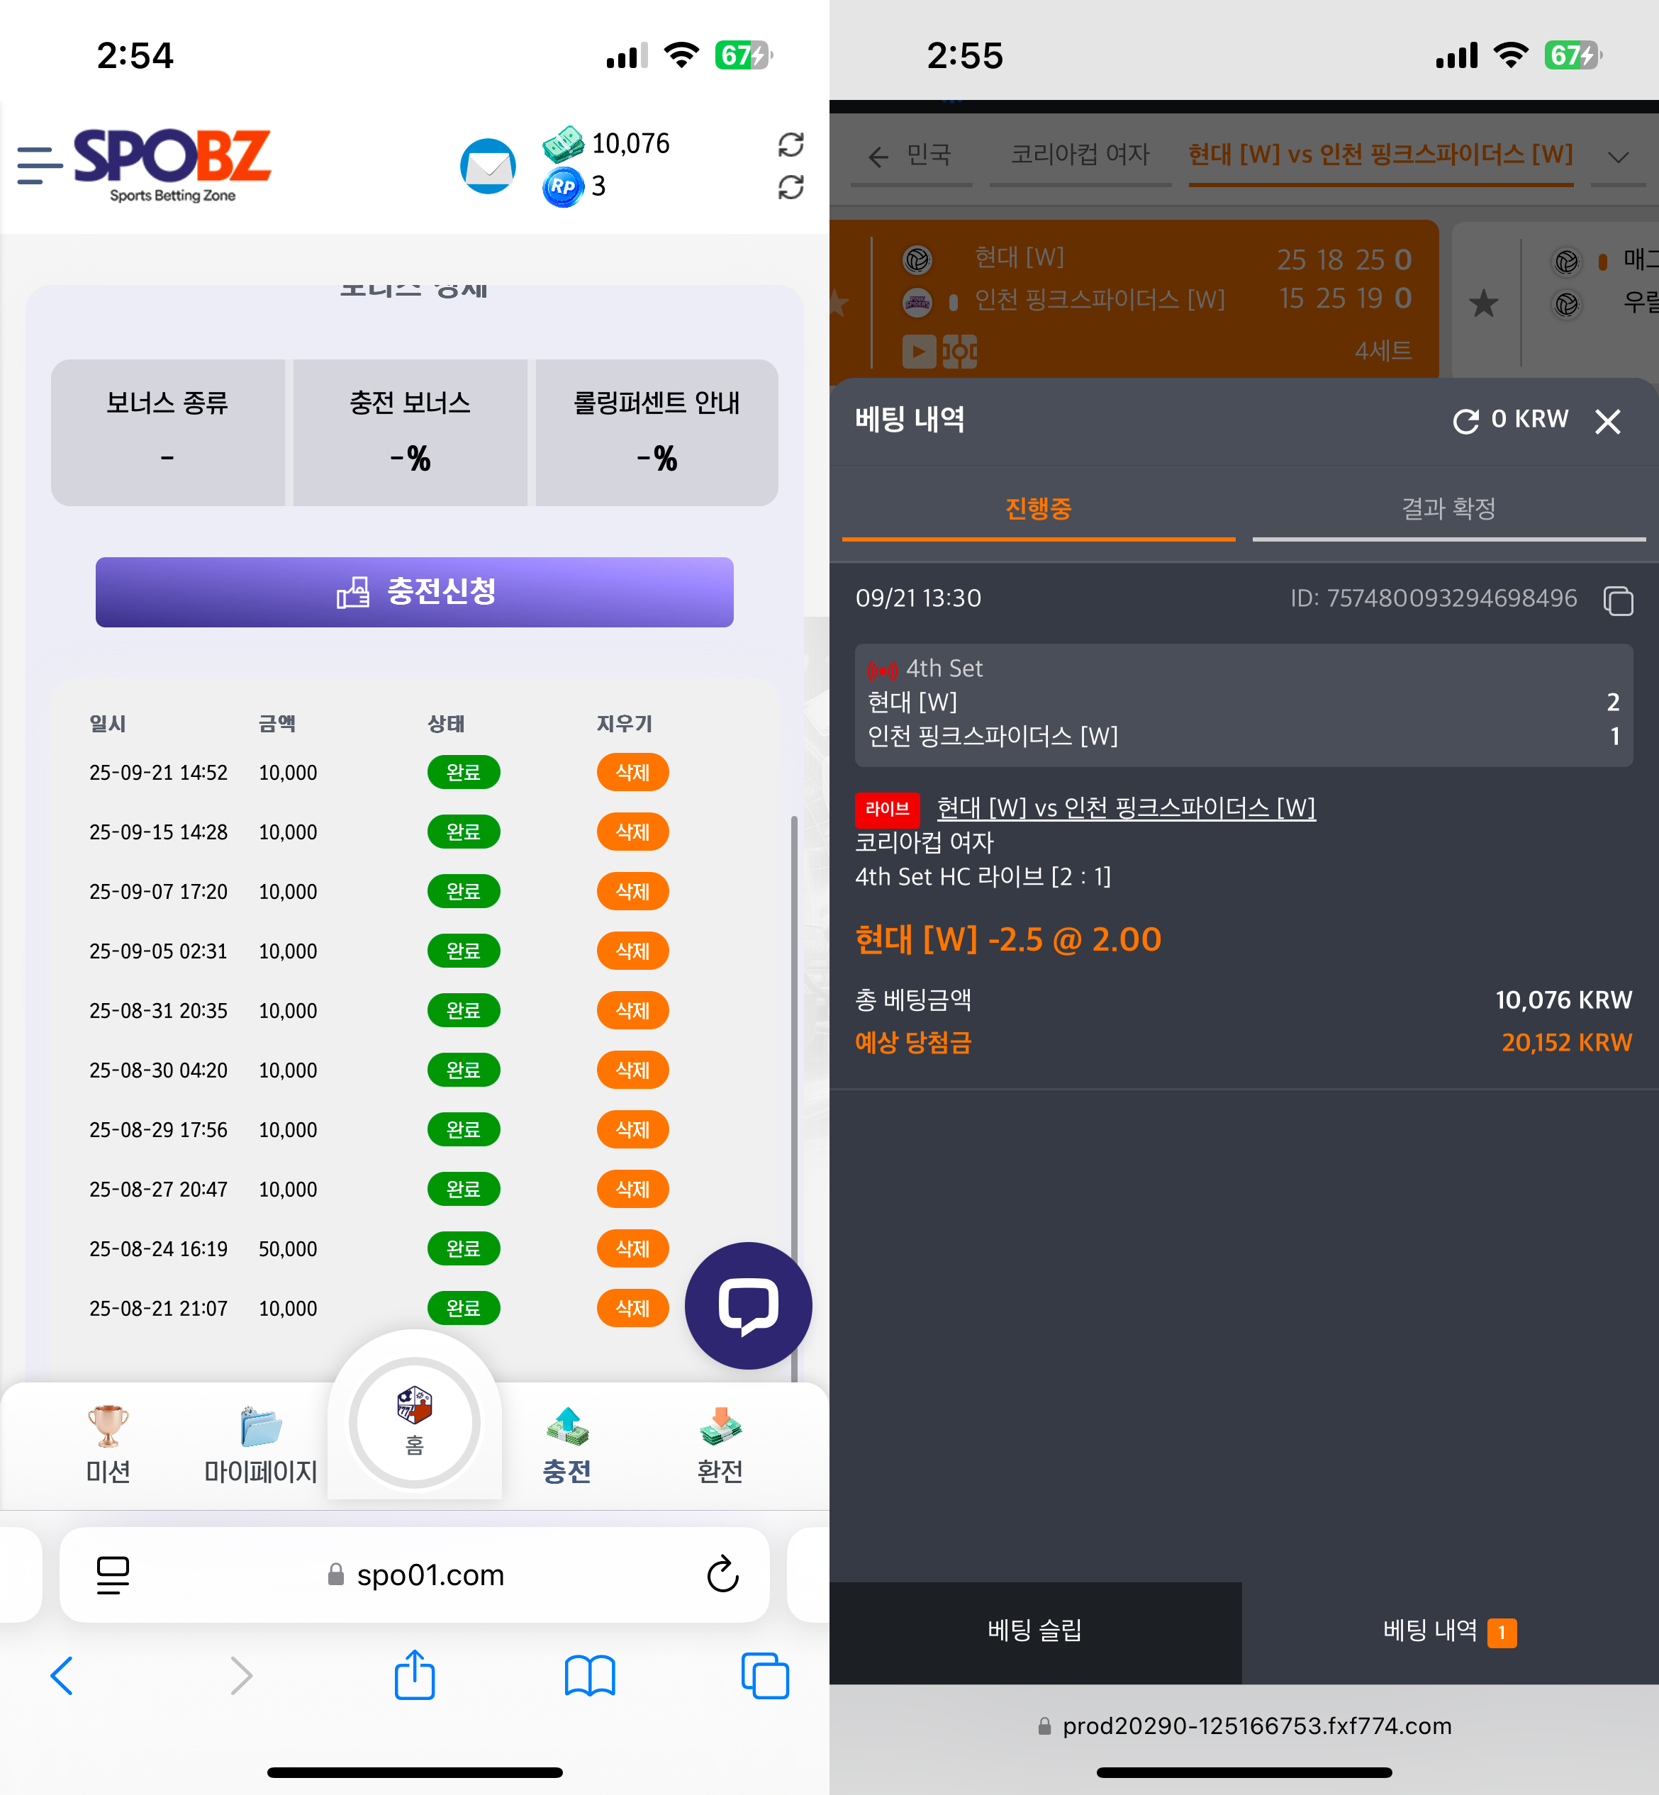Switch to the 결과 확정 tab
Screen dimensions: 1659x1795
click(1448, 509)
